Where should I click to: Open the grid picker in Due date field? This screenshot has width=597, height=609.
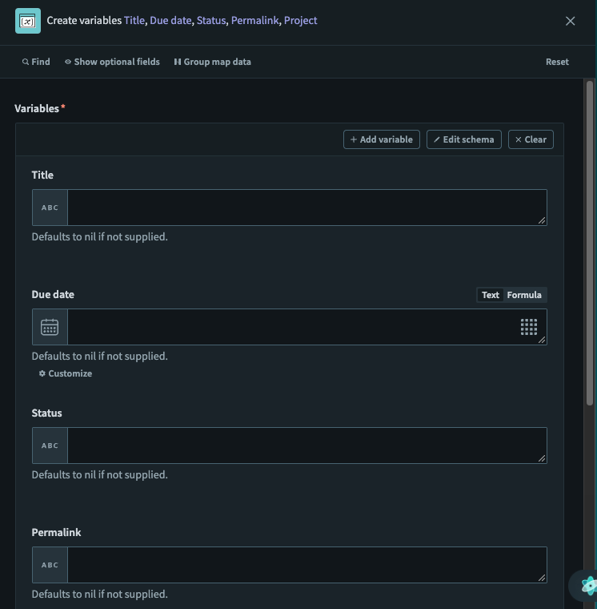(528, 326)
